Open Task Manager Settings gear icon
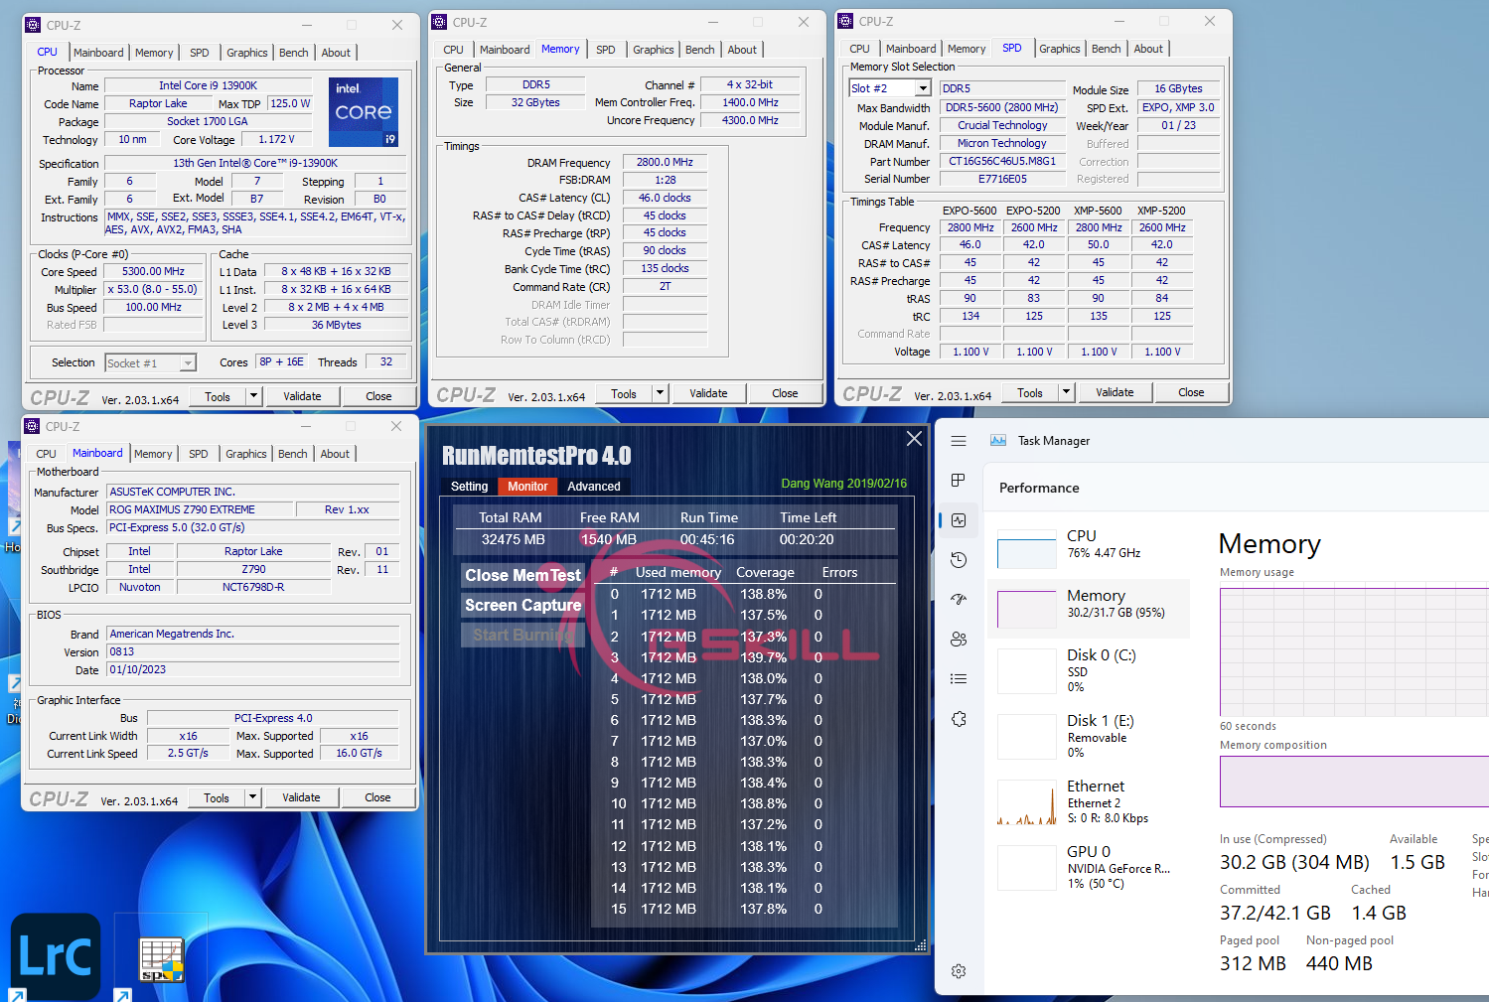This screenshot has width=1489, height=1002. (959, 971)
